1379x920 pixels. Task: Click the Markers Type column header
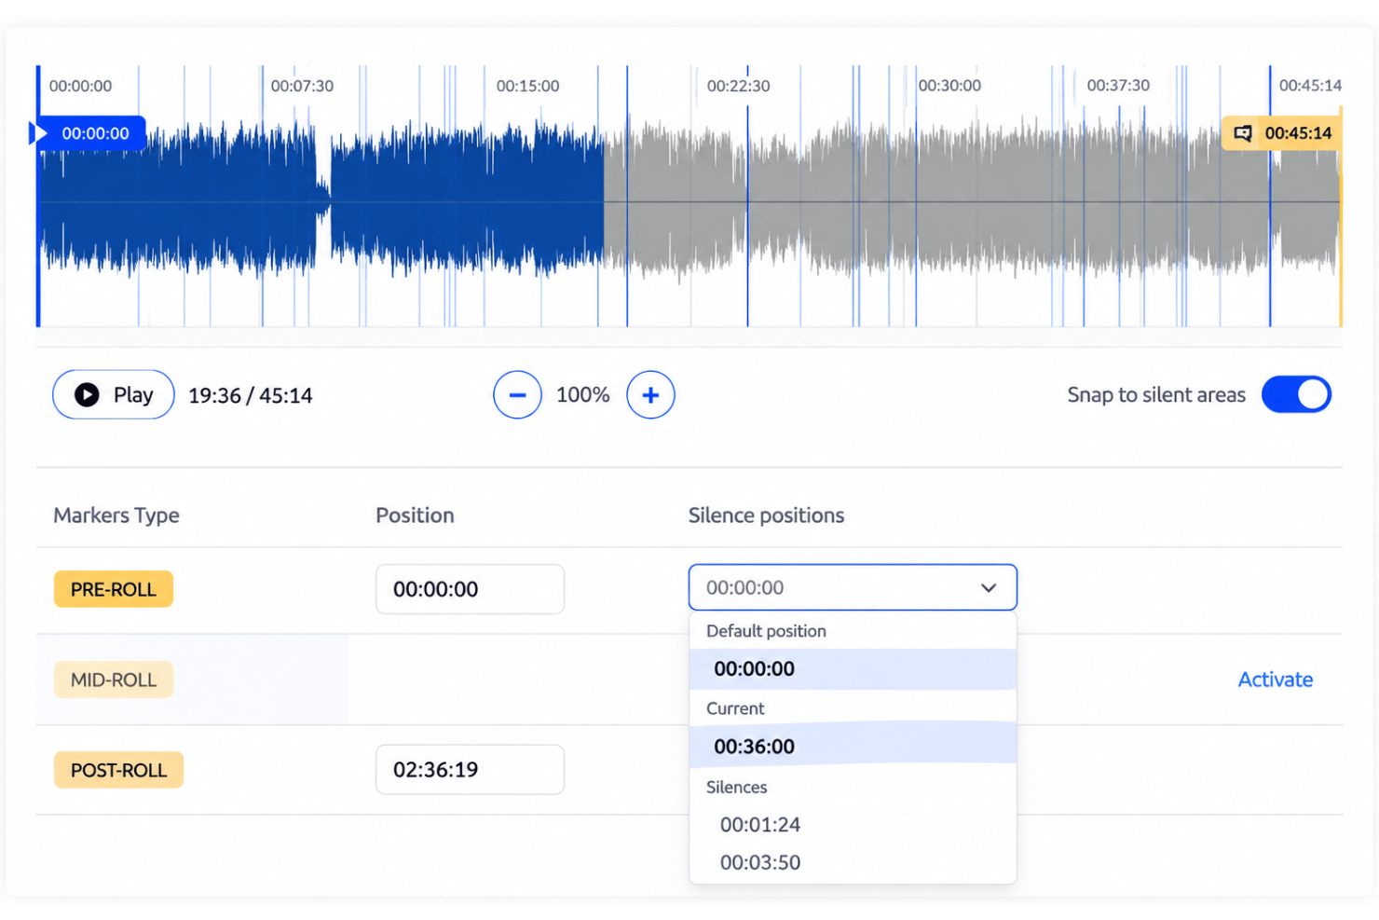click(x=116, y=515)
